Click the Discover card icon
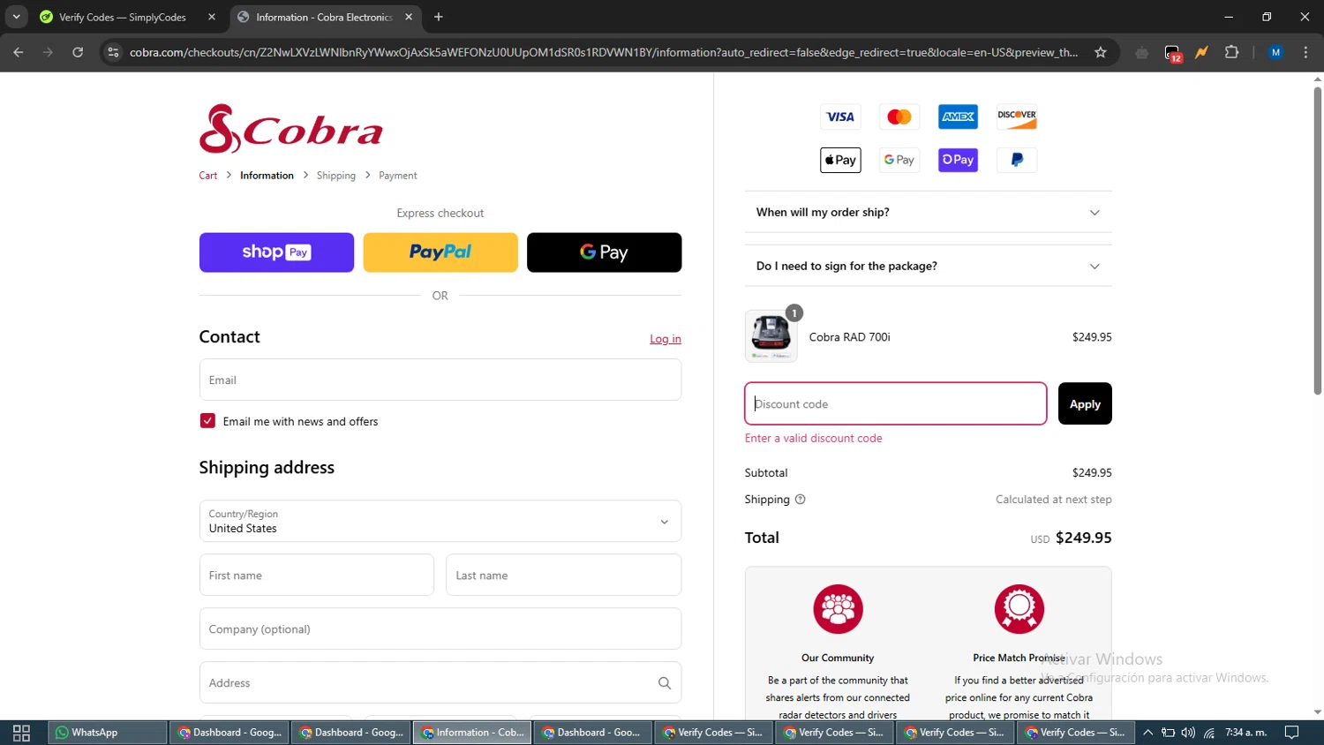The width and height of the screenshot is (1324, 745). pos(1017,117)
